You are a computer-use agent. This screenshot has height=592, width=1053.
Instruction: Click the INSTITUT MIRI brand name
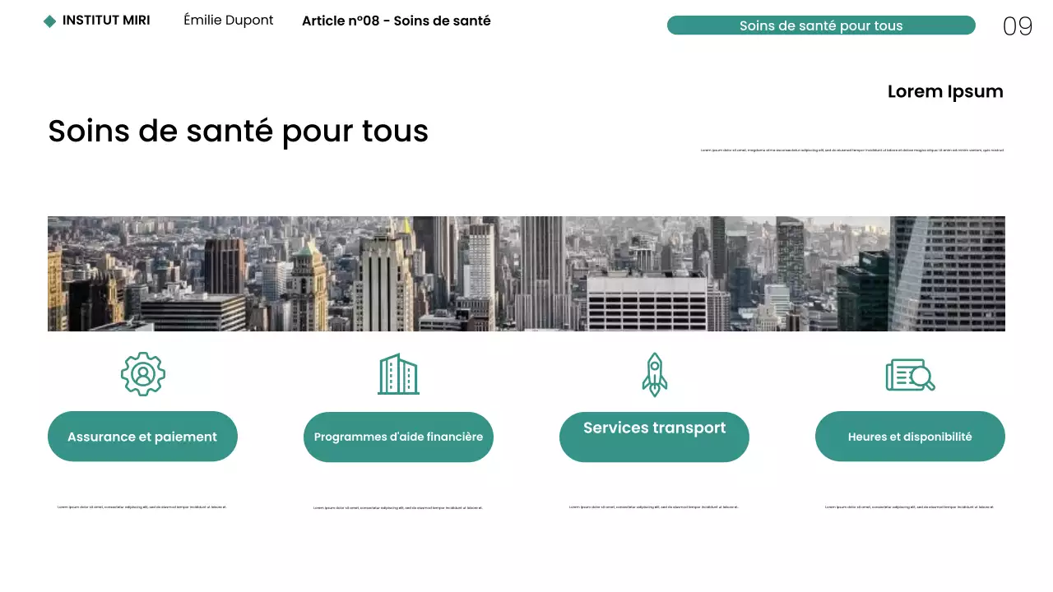tap(108, 20)
